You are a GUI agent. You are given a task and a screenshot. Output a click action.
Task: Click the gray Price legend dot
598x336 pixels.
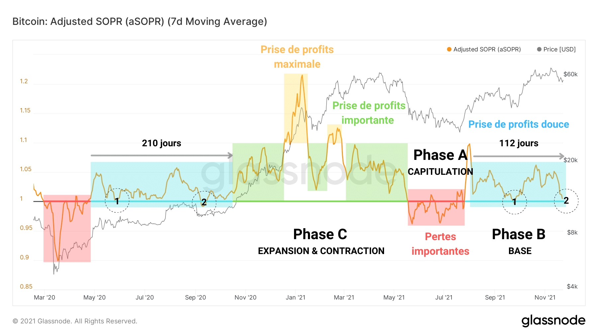click(539, 49)
